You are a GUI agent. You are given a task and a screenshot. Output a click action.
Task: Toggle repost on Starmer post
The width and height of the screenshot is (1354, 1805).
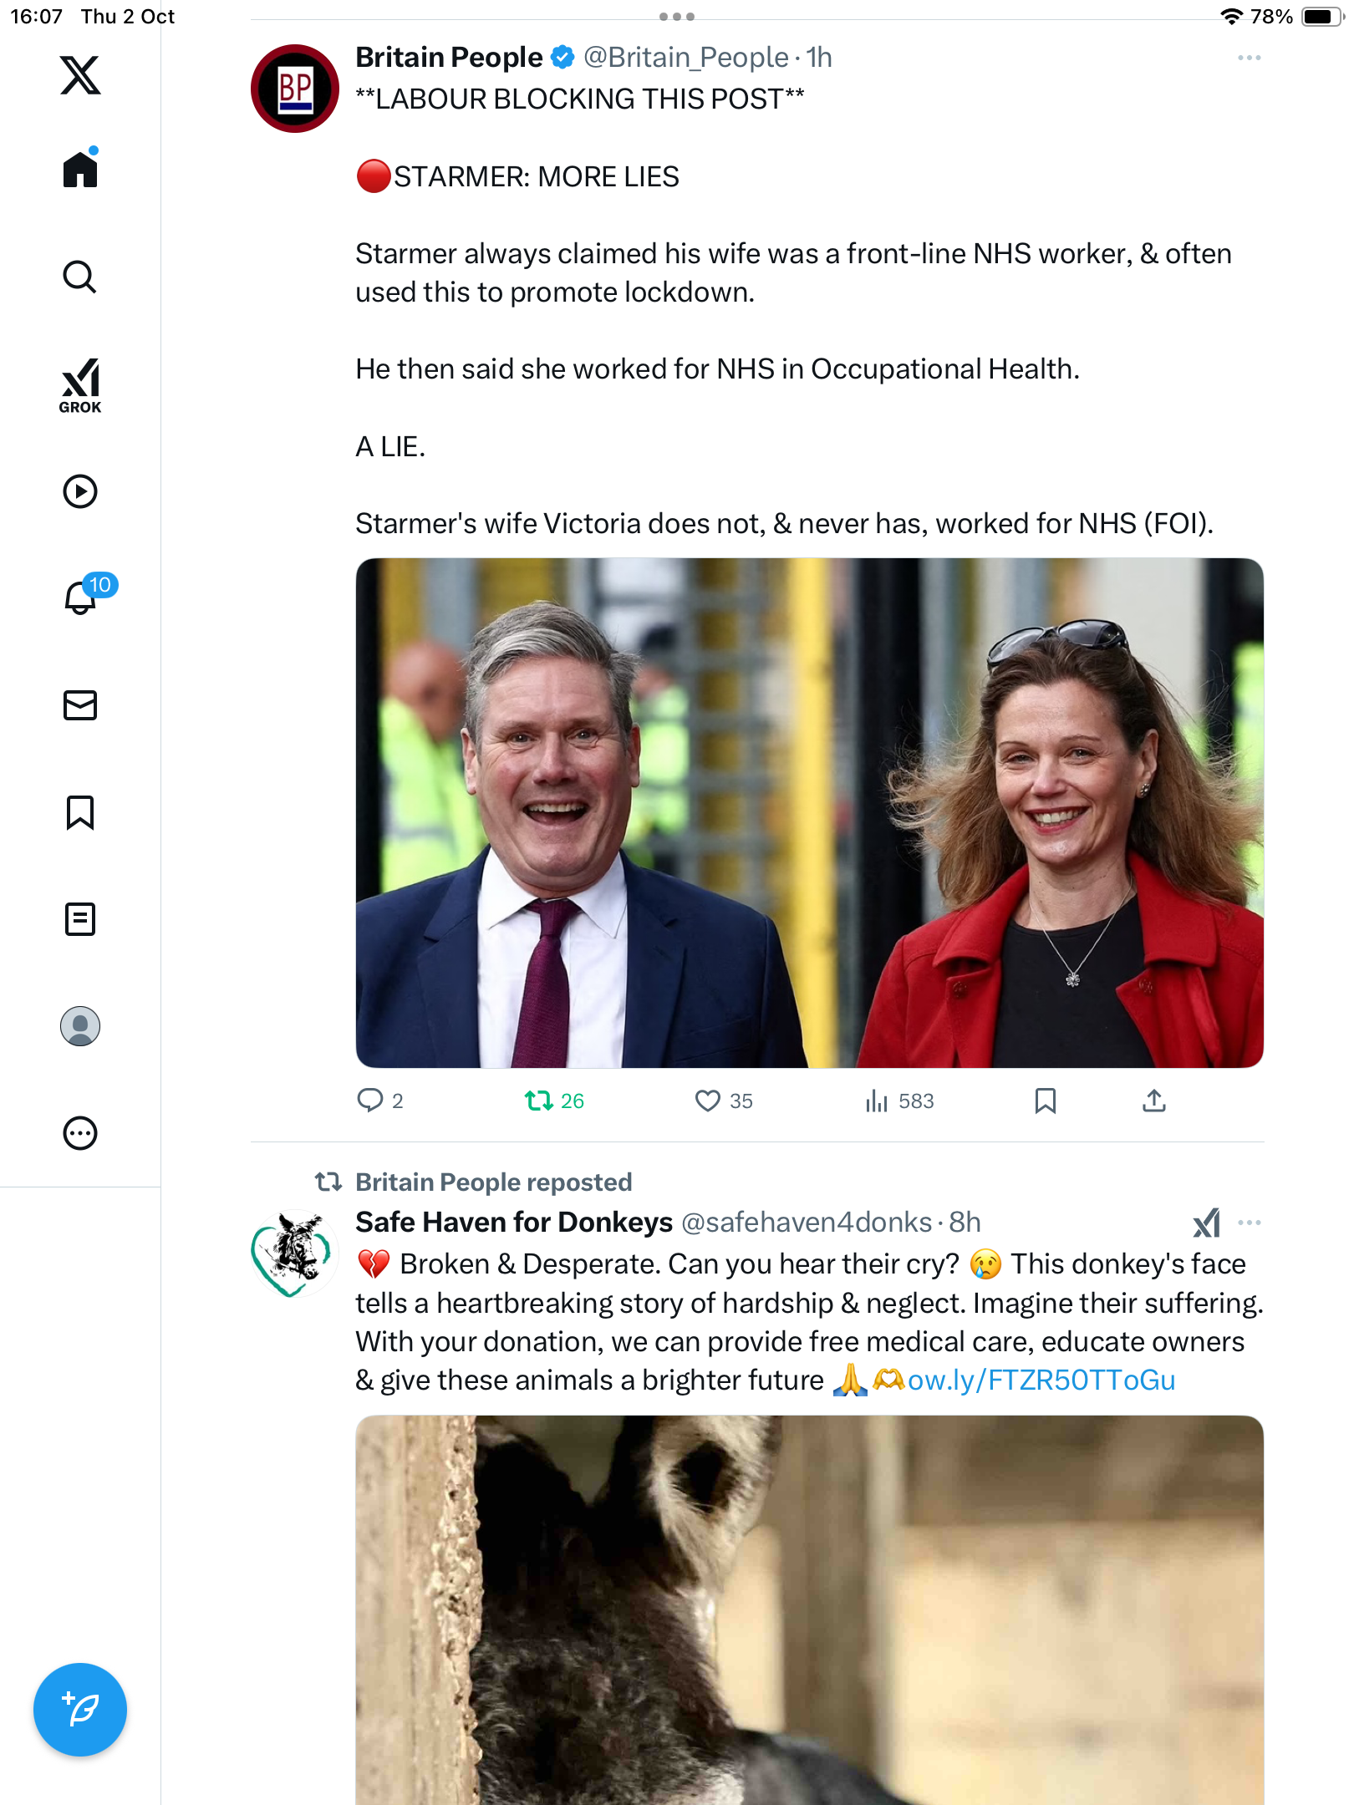click(539, 1101)
